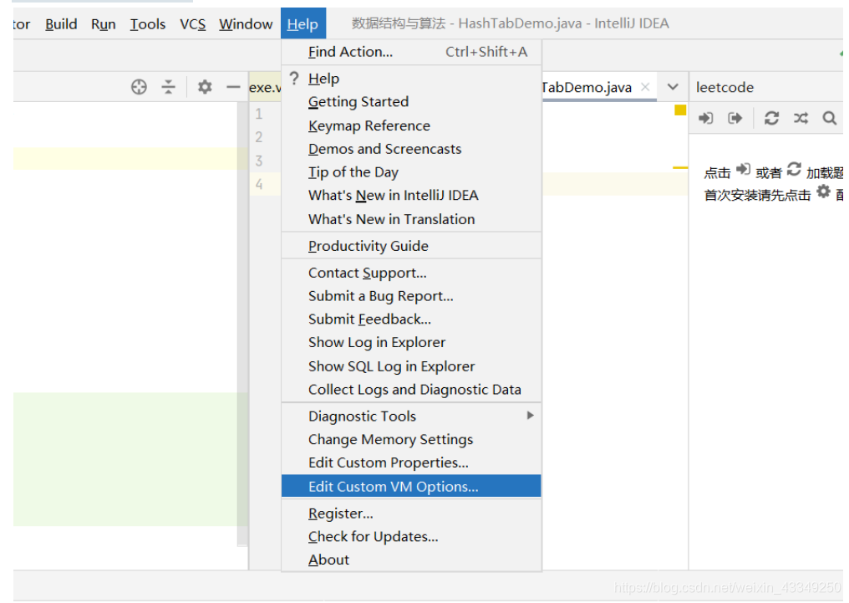
Task: Click the yellow warning stripe marker
Action: [x=680, y=168]
